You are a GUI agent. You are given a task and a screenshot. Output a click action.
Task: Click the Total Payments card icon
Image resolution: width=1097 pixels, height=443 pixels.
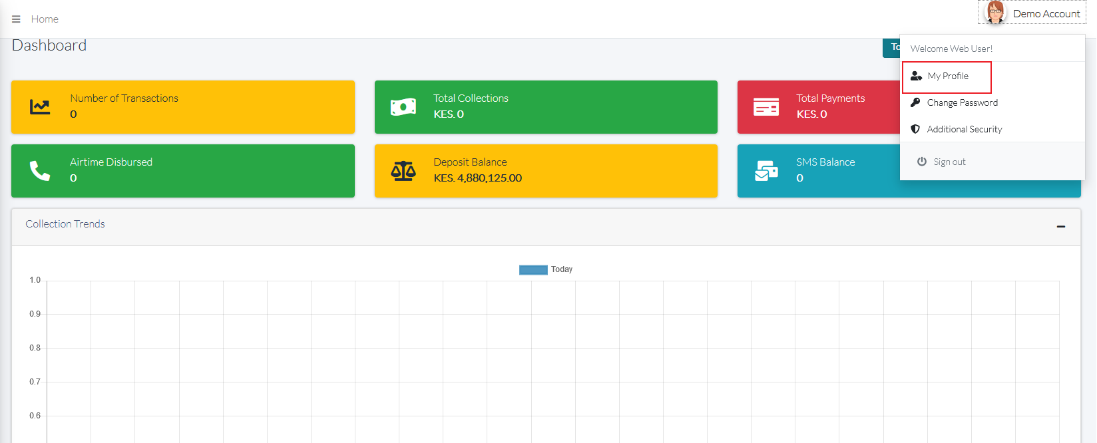click(766, 107)
